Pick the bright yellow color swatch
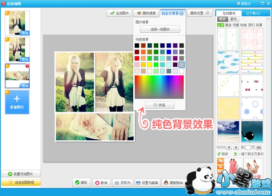 point(150,64)
